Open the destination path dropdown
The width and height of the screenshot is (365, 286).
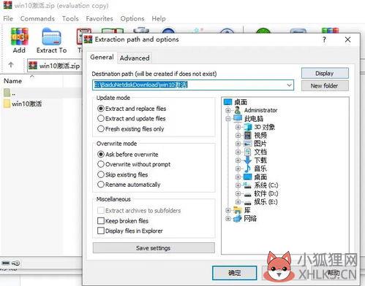pos(289,85)
